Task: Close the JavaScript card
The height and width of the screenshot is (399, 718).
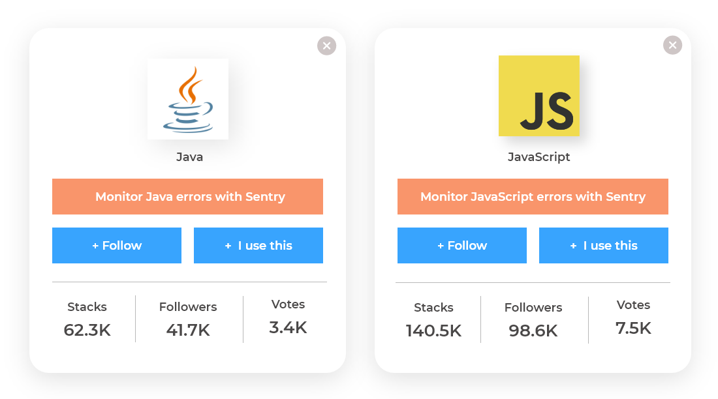Action: (x=672, y=45)
